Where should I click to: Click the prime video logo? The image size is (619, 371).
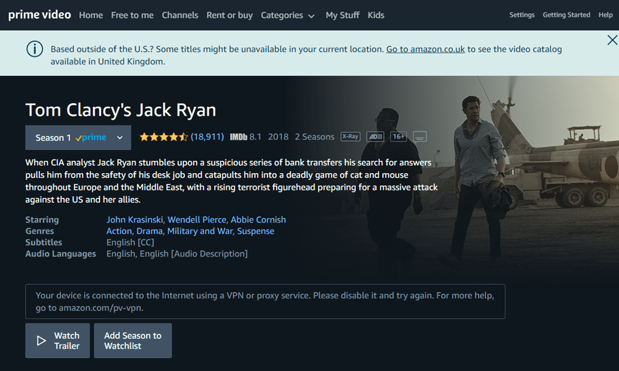(x=40, y=15)
